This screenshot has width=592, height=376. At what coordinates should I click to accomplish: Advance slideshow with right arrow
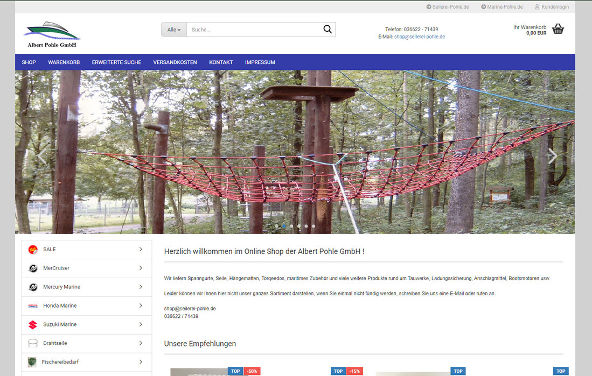click(x=552, y=156)
